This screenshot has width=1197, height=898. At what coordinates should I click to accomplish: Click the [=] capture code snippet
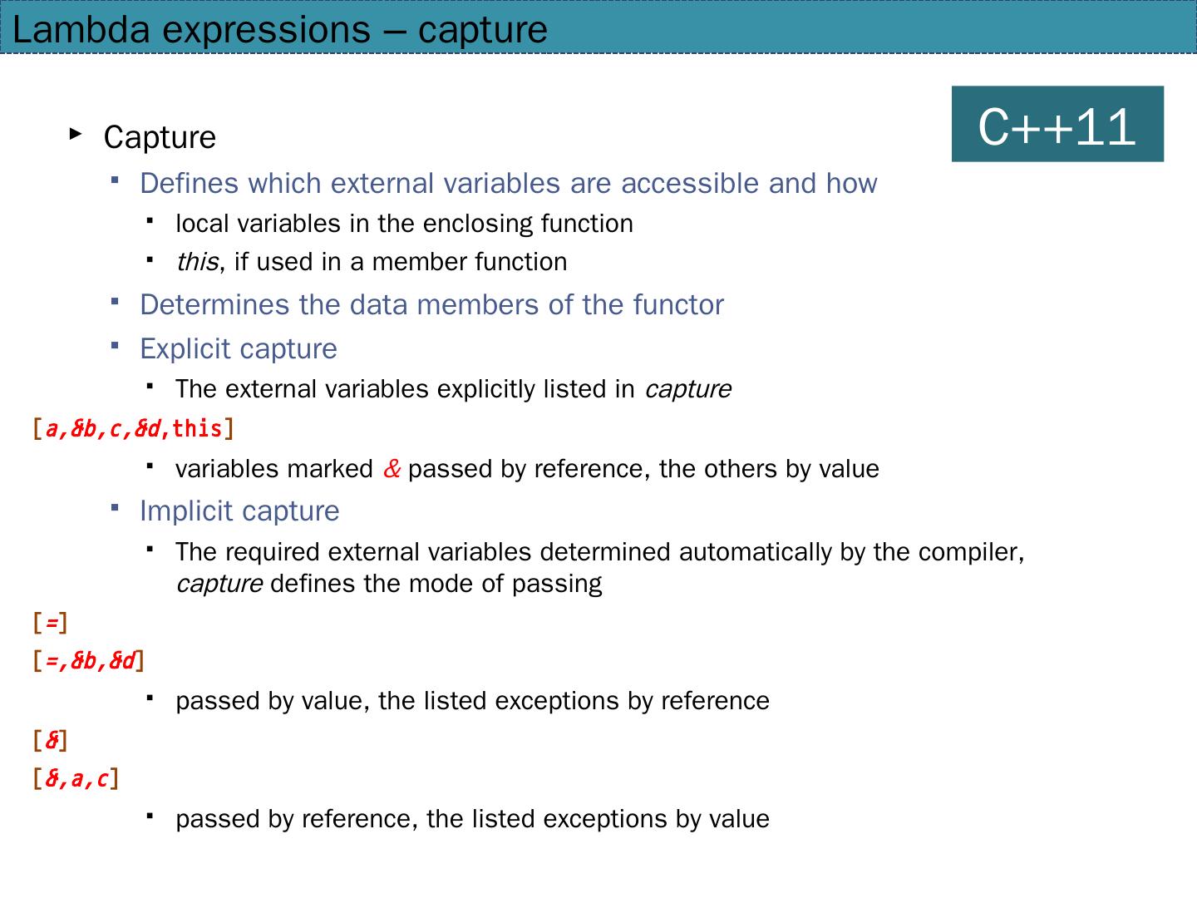50,622
